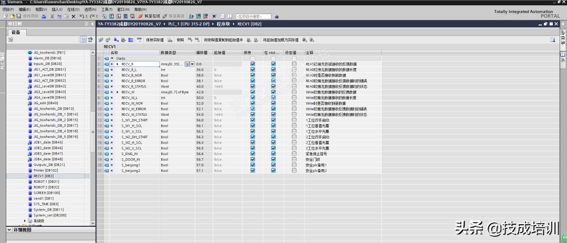Click the 名称 column header
The width and height of the screenshot is (567, 243).
[x=134, y=53]
